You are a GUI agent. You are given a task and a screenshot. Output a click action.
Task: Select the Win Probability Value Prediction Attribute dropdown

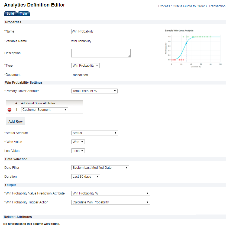[111, 193]
